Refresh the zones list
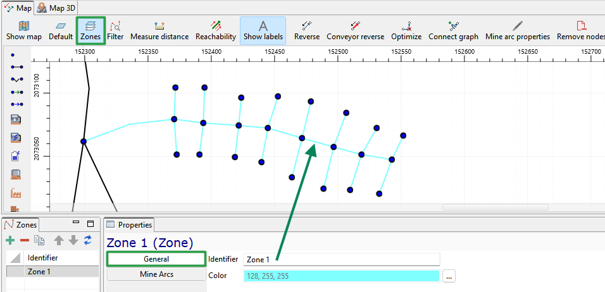Screen dimensions: 605x292 [88, 240]
